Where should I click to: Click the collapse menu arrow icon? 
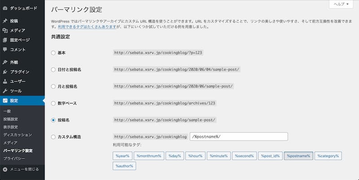click(5, 170)
